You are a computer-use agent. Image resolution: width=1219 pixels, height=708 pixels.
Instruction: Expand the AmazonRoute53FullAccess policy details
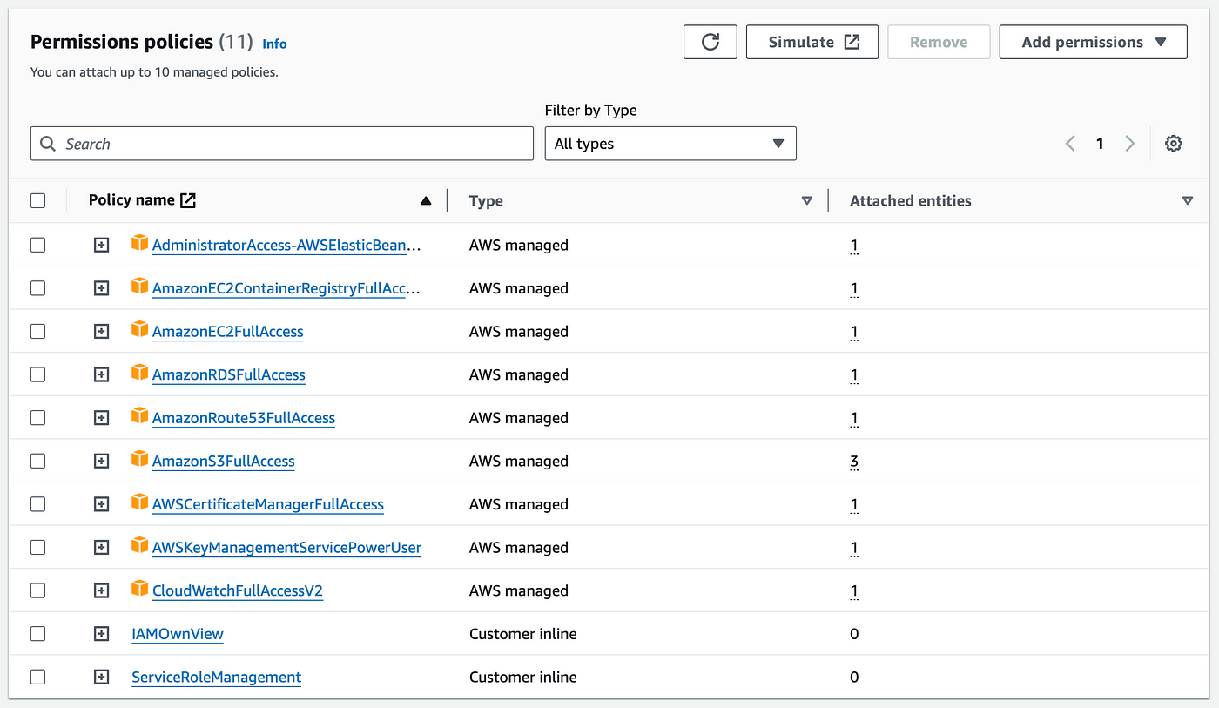click(x=101, y=418)
